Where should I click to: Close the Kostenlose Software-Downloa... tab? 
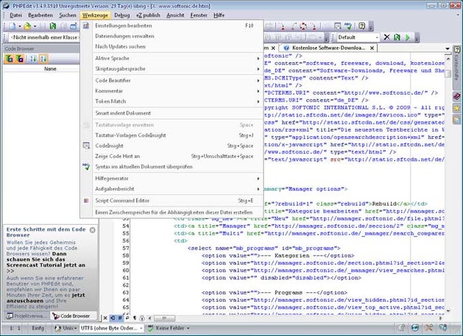[x=372, y=48]
